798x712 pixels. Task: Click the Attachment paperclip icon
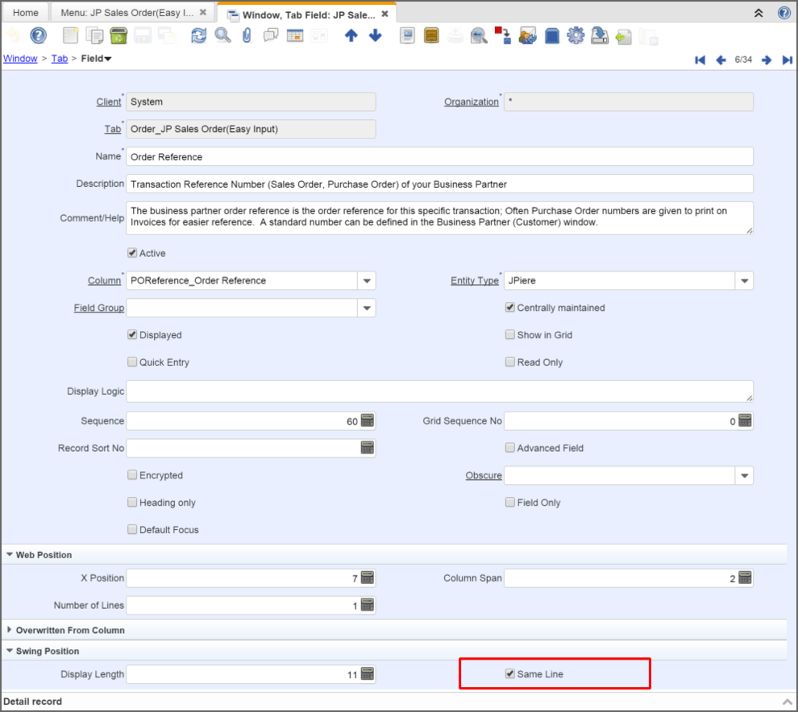pyautogui.click(x=247, y=35)
